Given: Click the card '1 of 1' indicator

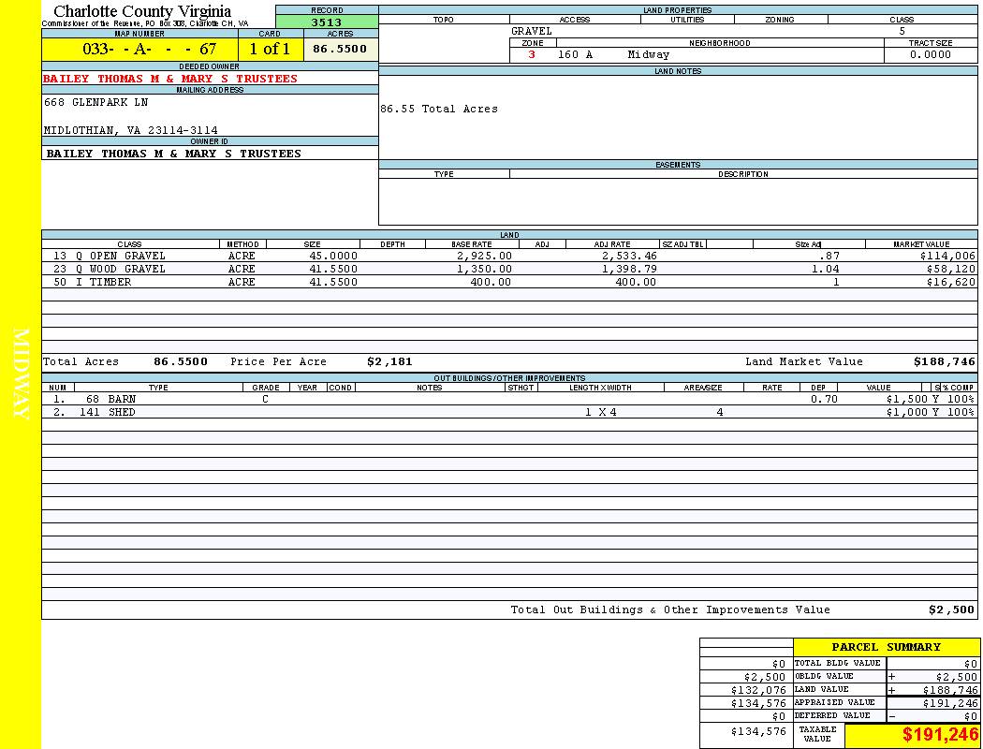Looking at the screenshot, I should [x=270, y=49].
